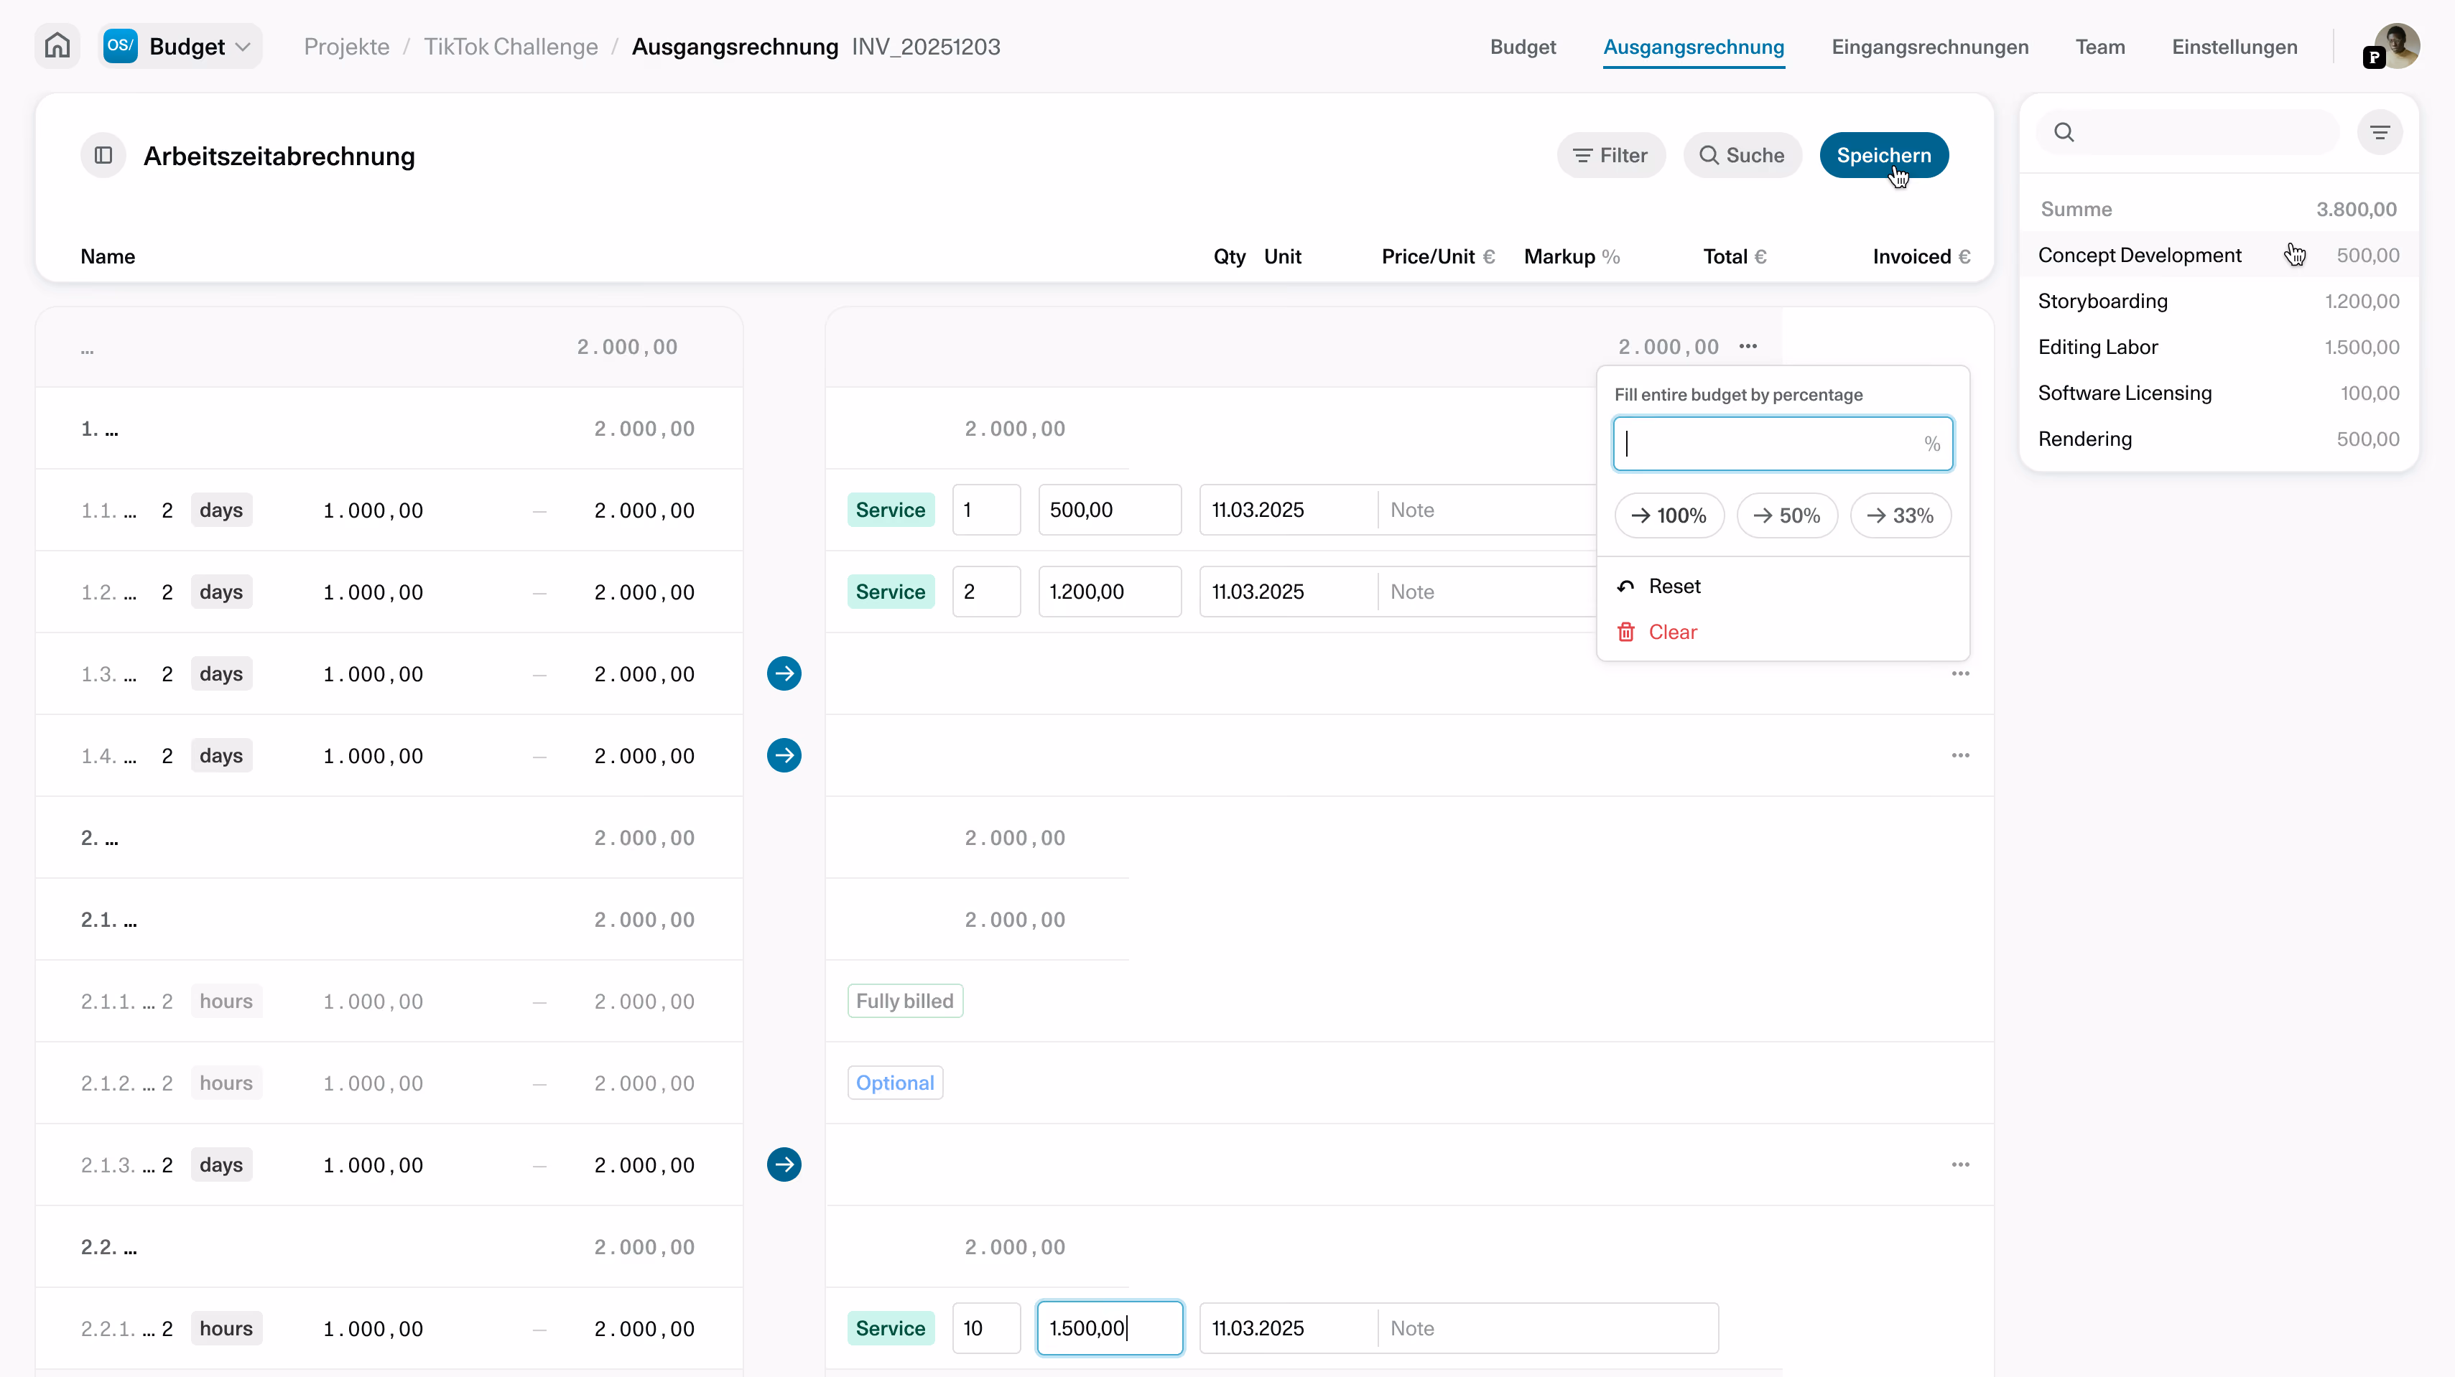Choose Reset in the popup menu
The image size is (2455, 1377).
[x=1782, y=586]
